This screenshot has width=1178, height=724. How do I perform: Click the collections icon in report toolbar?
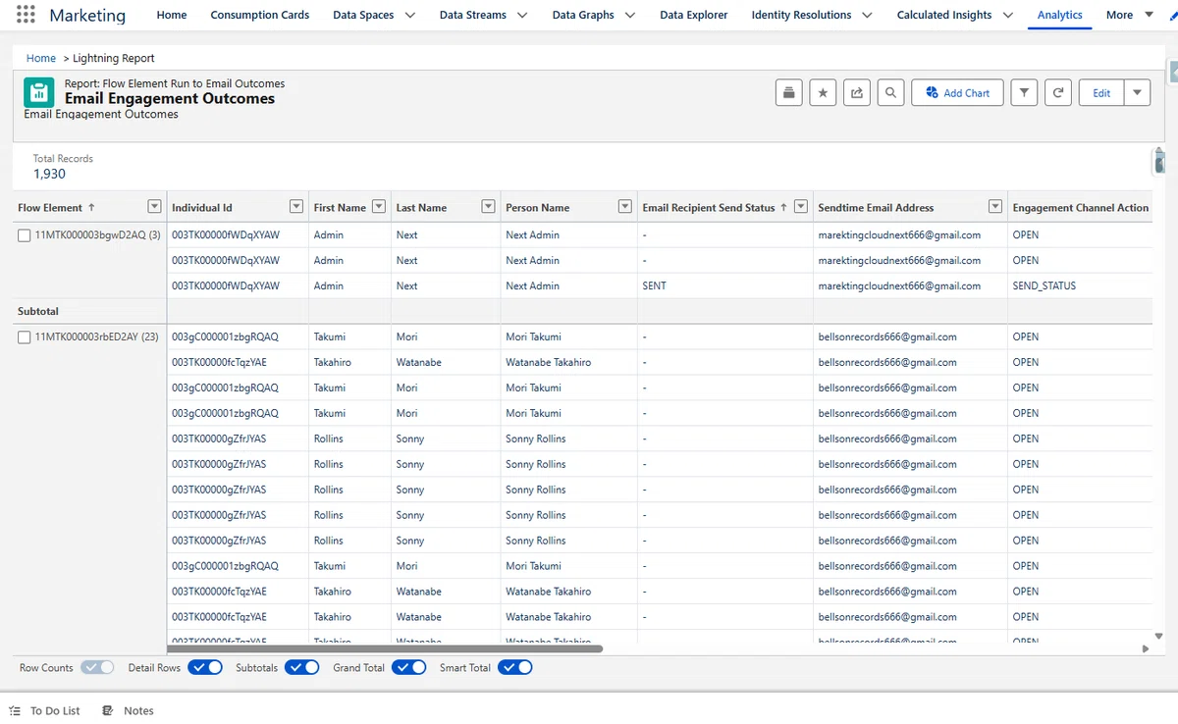788,93
